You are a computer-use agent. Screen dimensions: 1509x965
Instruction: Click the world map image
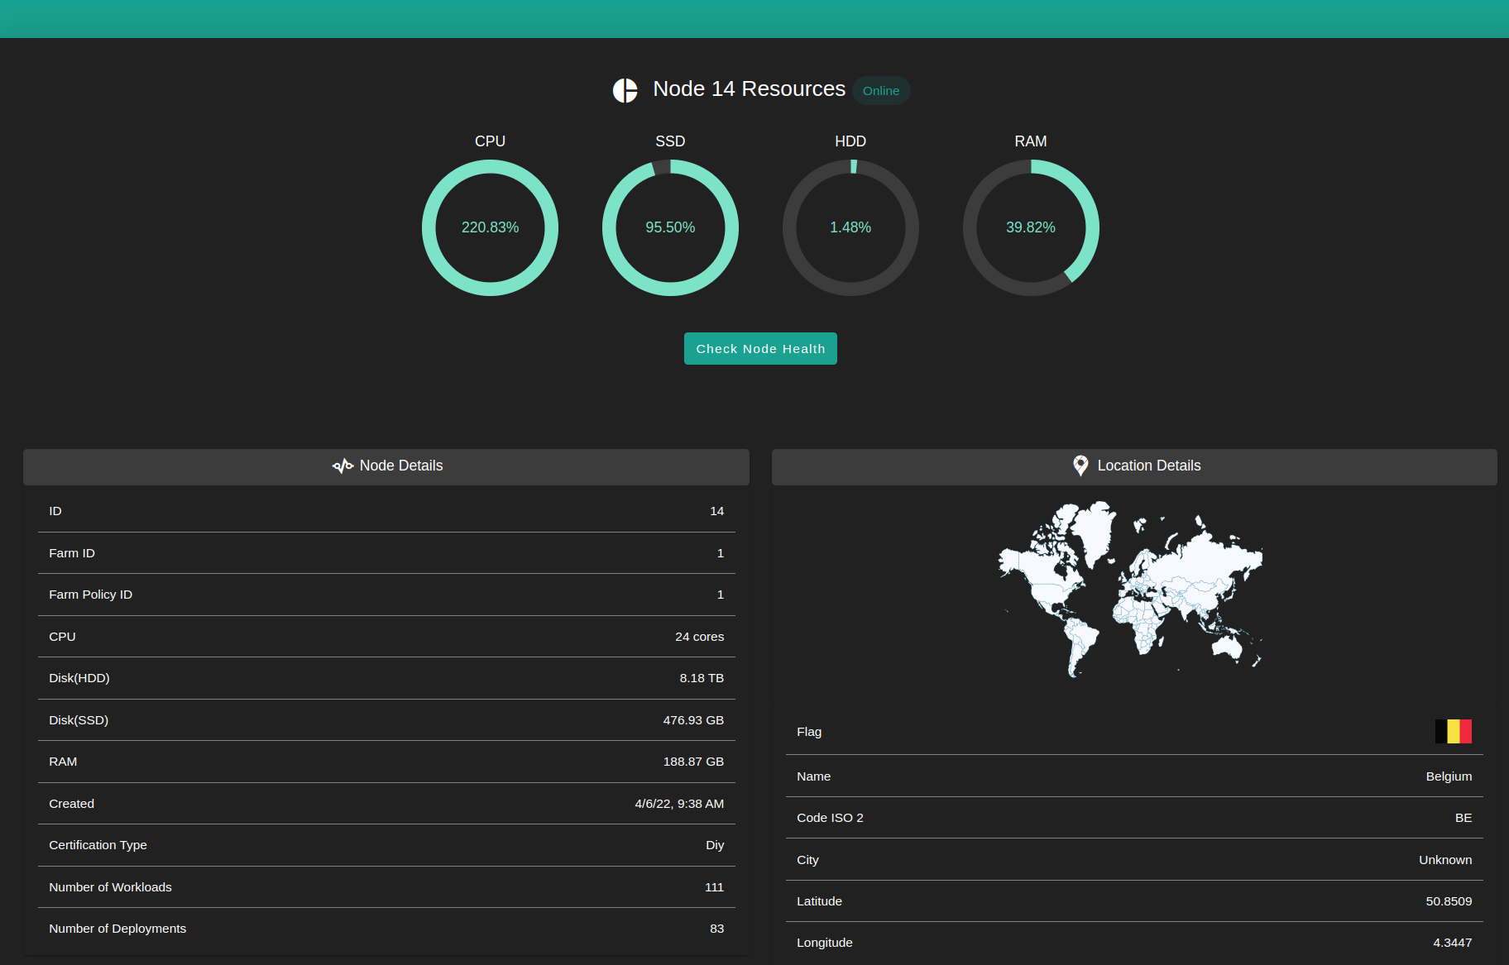click(x=1130, y=589)
